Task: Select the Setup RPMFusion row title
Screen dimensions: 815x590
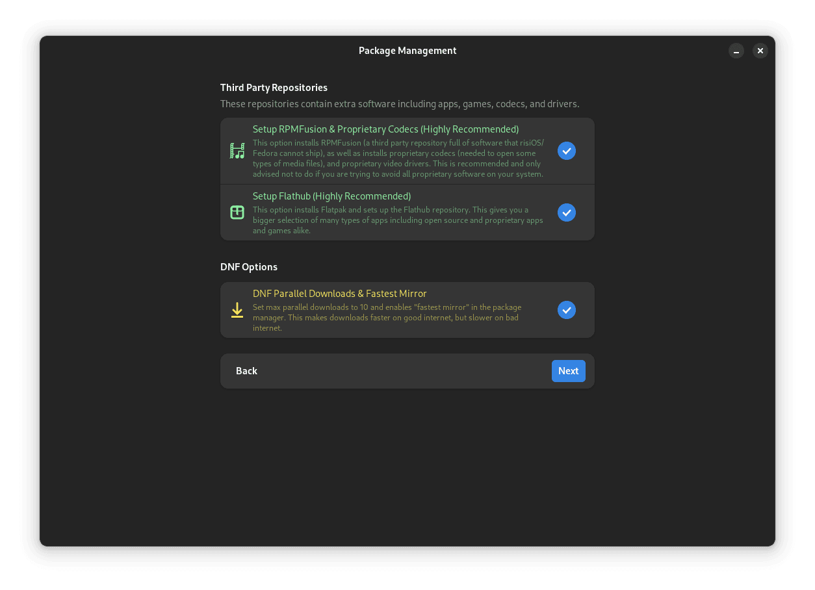Action: [x=385, y=129]
